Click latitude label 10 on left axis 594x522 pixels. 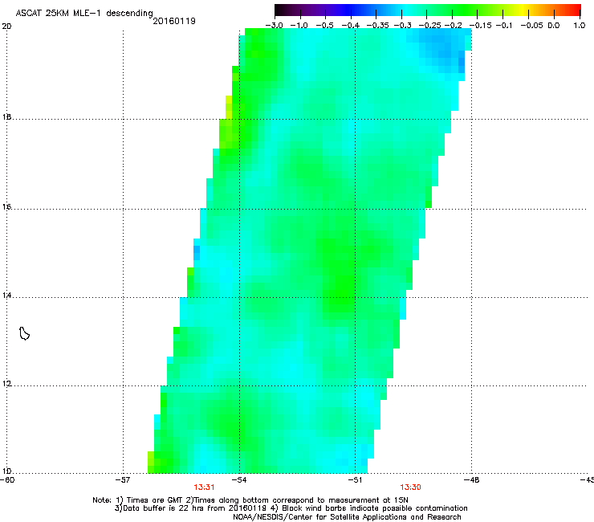[6, 471]
